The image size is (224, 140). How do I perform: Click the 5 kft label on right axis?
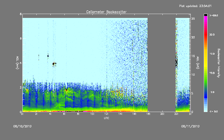(192, 93)
